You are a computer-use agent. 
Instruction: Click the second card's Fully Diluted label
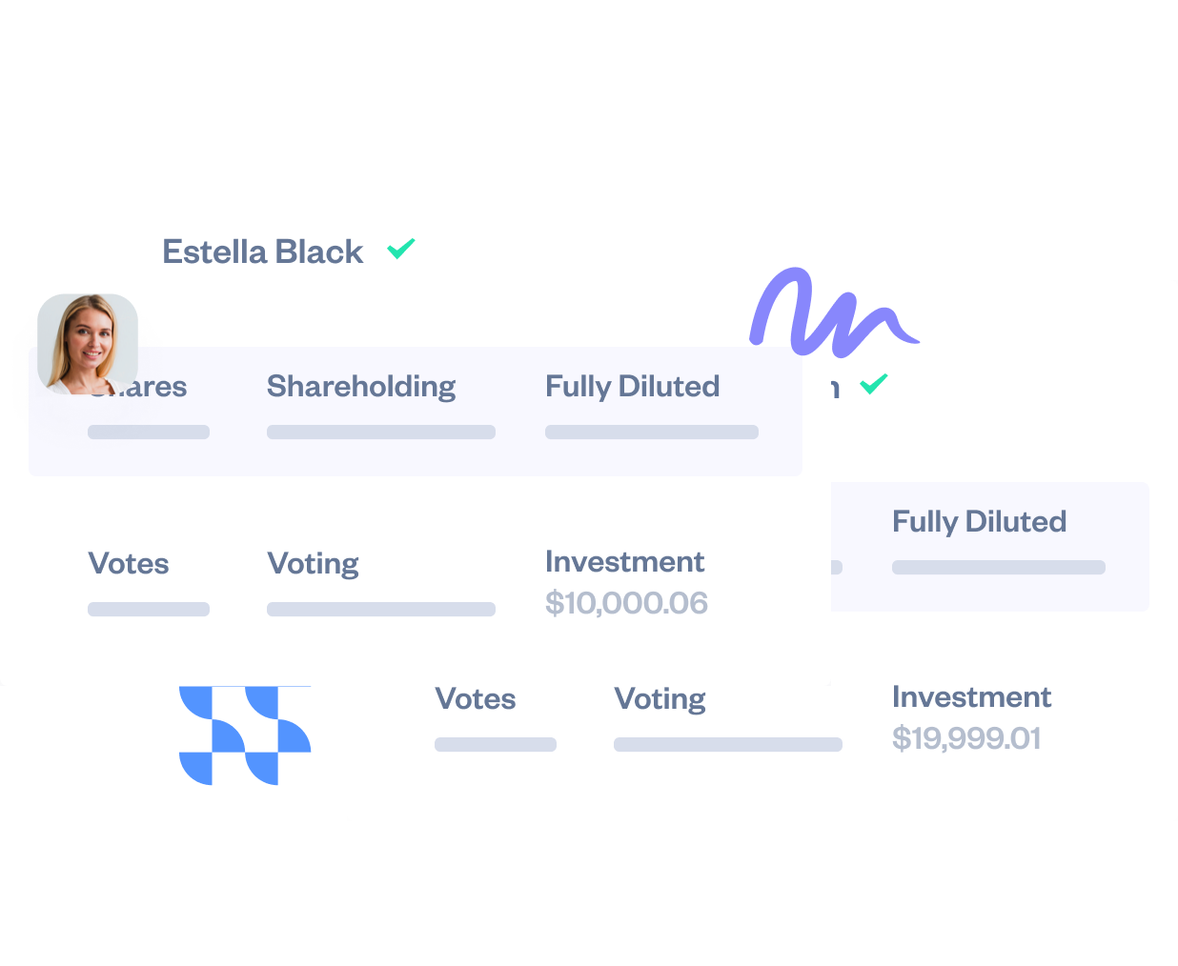(979, 521)
